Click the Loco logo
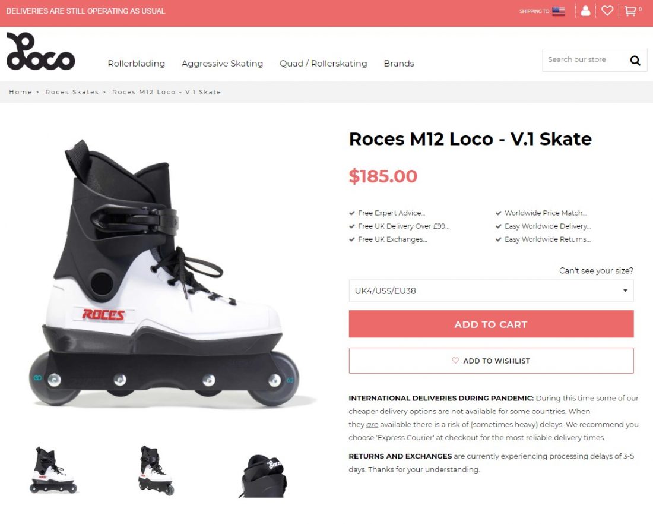The height and width of the screenshot is (524, 653). (40, 52)
